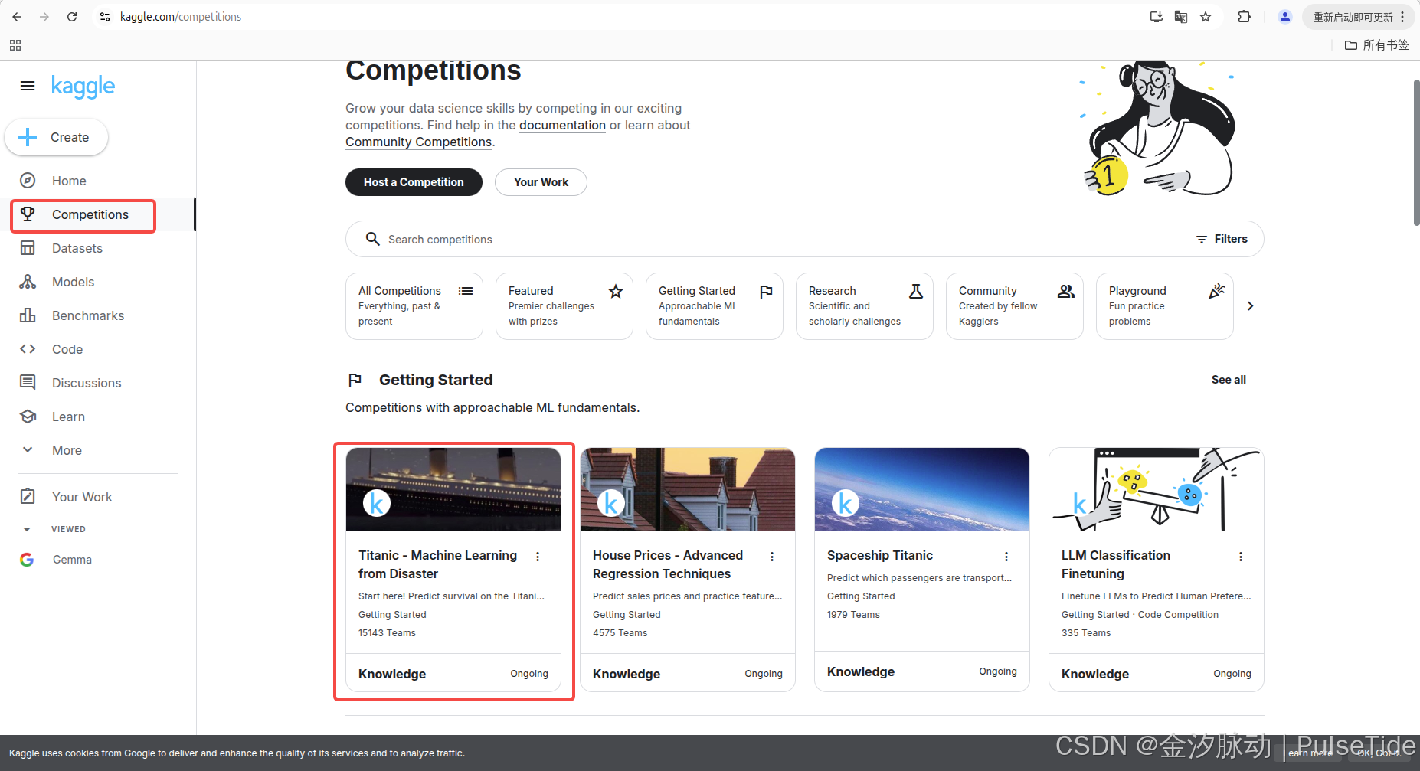1420x771 pixels.
Task: Go to Home in sidebar
Action: (x=69, y=181)
